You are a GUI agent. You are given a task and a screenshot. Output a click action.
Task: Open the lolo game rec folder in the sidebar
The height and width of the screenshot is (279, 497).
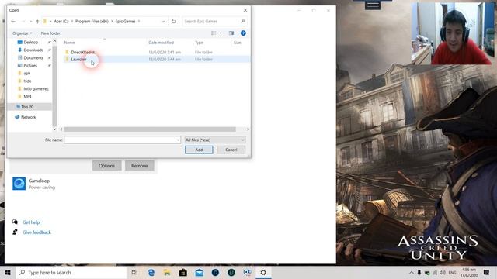[x=36, y=89]
